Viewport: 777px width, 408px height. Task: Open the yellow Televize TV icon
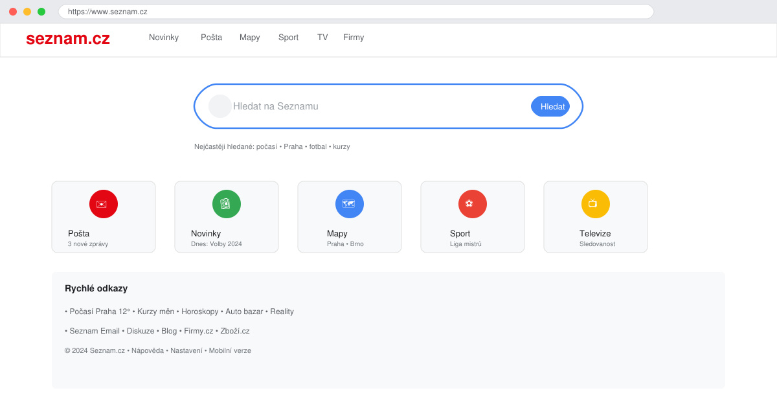(596, 204)
